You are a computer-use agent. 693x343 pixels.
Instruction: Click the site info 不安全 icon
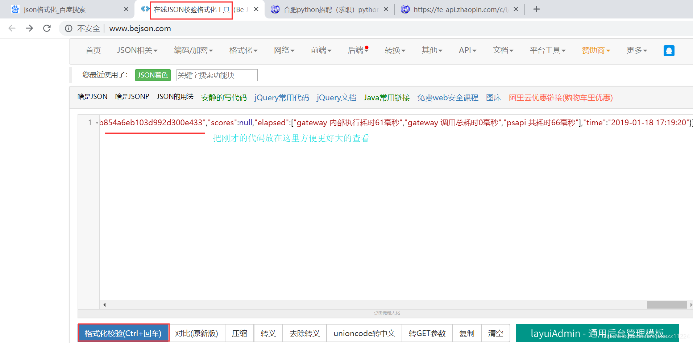tap(69, 28)
